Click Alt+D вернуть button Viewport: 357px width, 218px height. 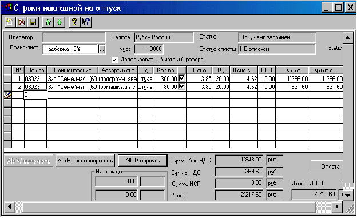pyautogui.click(x=142, y=161)
